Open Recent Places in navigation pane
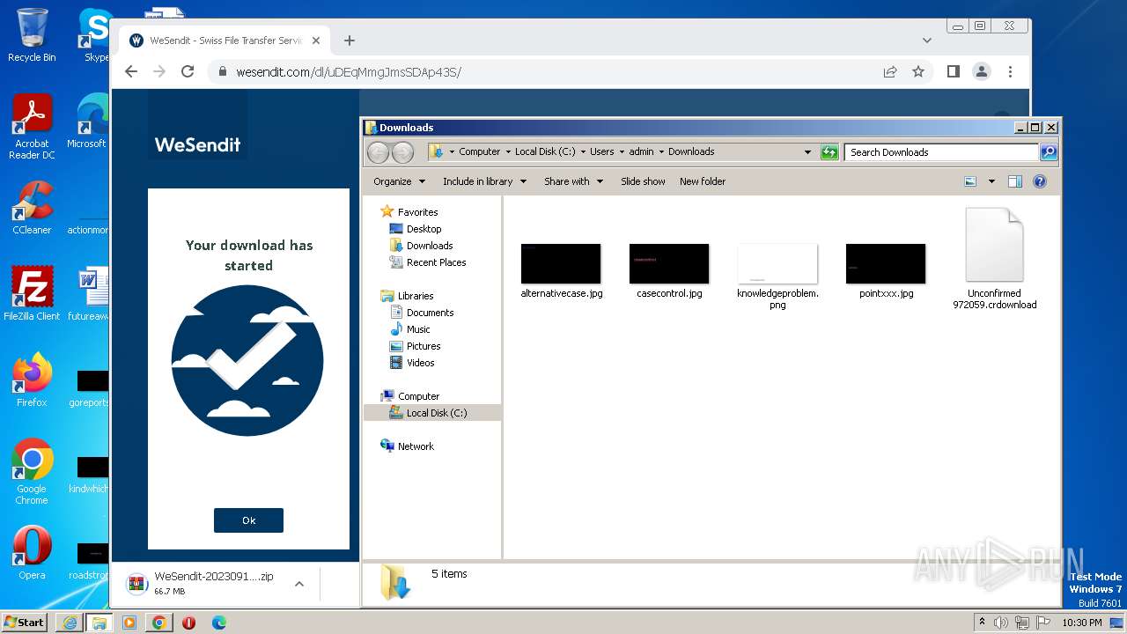1127x634 pixels. coord(436,262)
